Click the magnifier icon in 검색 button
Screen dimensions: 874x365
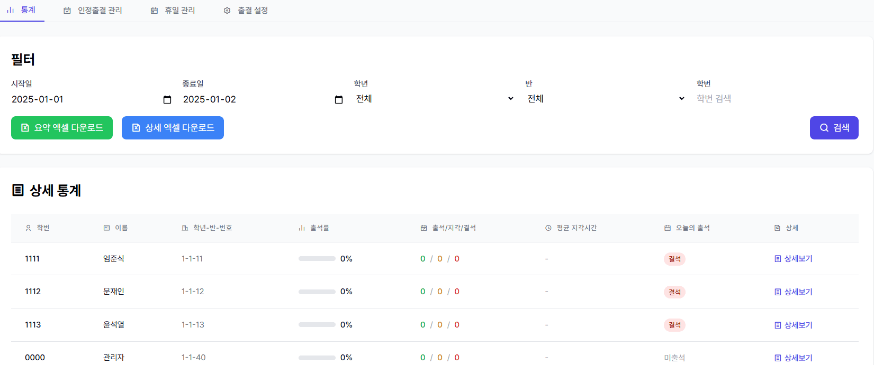click(824, 128)
